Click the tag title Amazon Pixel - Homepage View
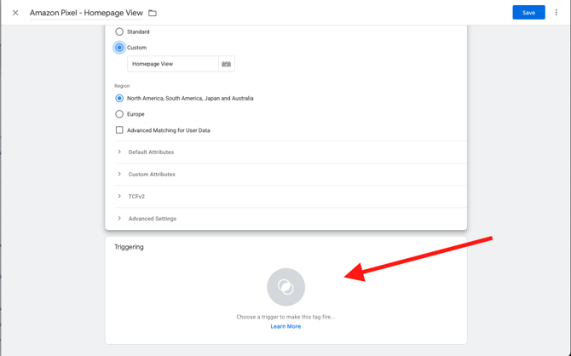The image size is (571, 356). point(87,13)
